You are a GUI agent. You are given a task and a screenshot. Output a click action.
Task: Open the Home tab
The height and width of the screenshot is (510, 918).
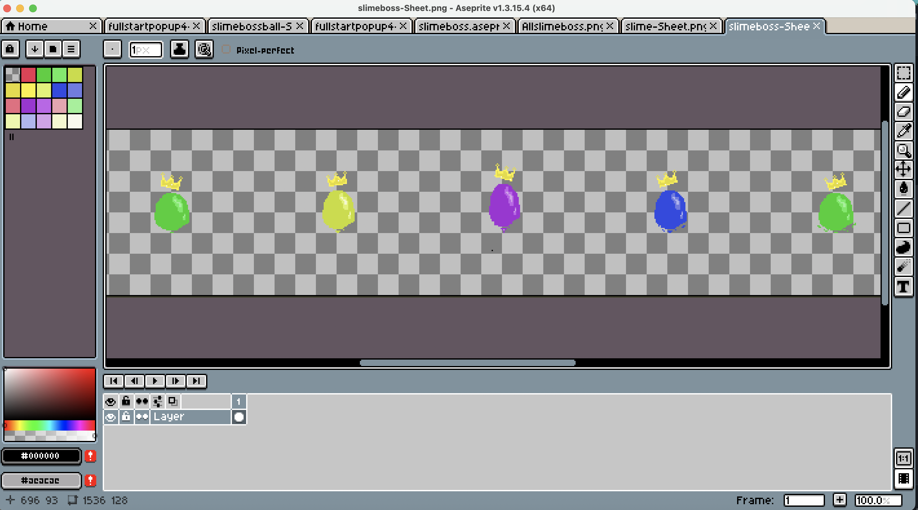click(x=32, y=26)
